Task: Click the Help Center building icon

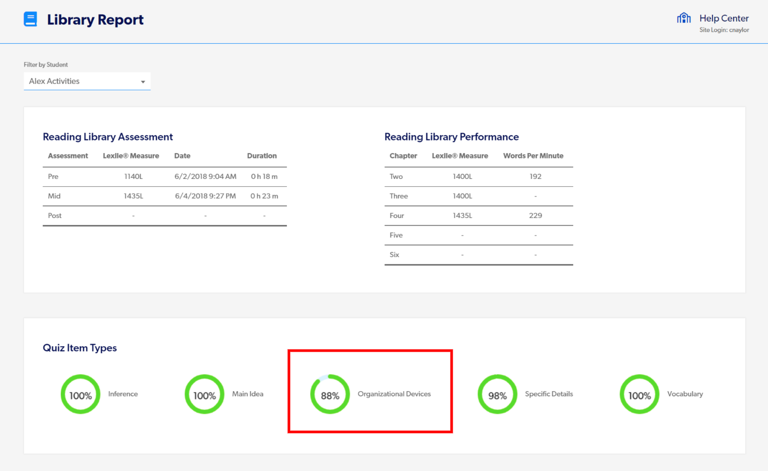Action: (683, 18)
